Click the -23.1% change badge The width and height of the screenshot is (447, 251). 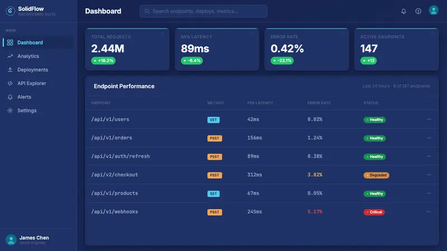(x=282, y=61)
